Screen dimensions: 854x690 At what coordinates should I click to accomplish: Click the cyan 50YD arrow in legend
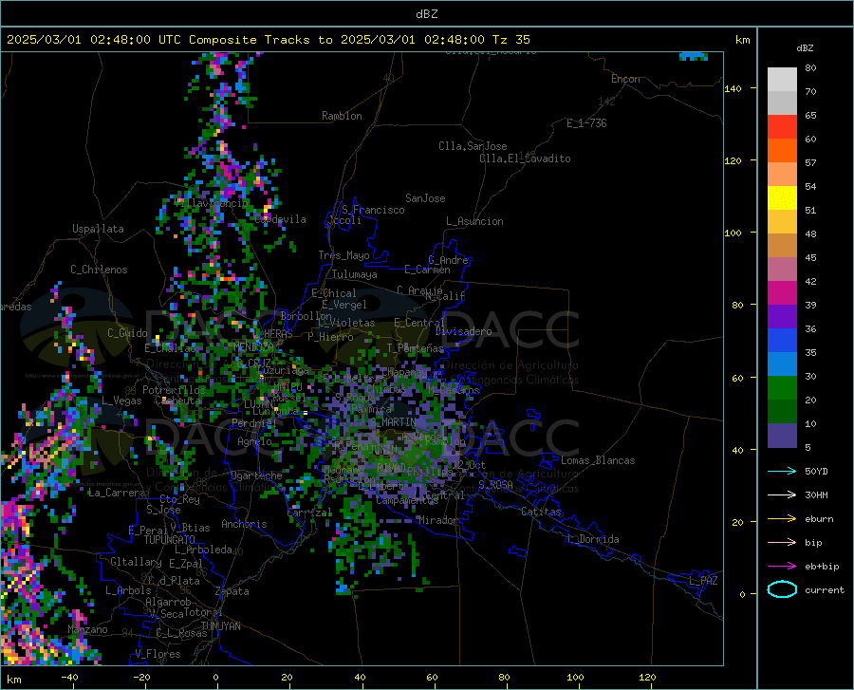(x=782, y=471)
